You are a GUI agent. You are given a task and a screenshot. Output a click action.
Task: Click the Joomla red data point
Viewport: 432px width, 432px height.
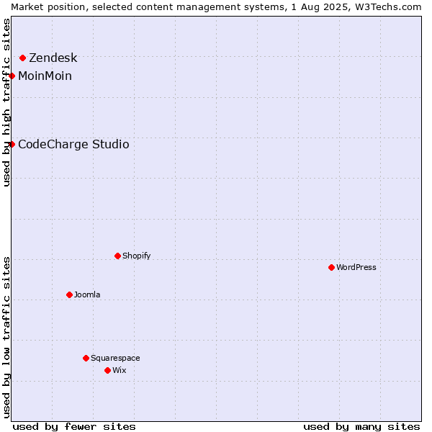pos(69,294)
